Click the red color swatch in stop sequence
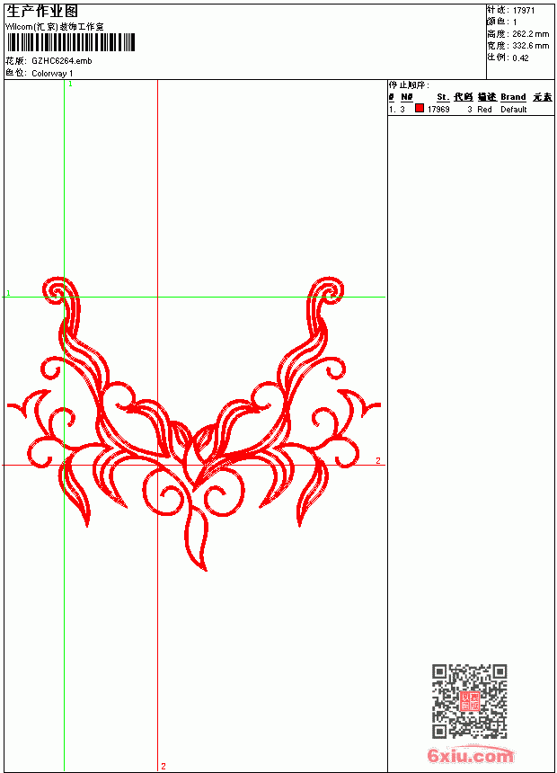 point(420,108)
